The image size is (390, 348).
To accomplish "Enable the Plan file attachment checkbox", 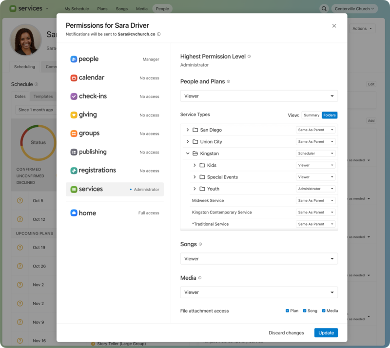I will [287, 310].
